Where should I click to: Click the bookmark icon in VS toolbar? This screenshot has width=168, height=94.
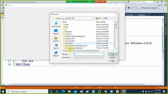(129, 8)
